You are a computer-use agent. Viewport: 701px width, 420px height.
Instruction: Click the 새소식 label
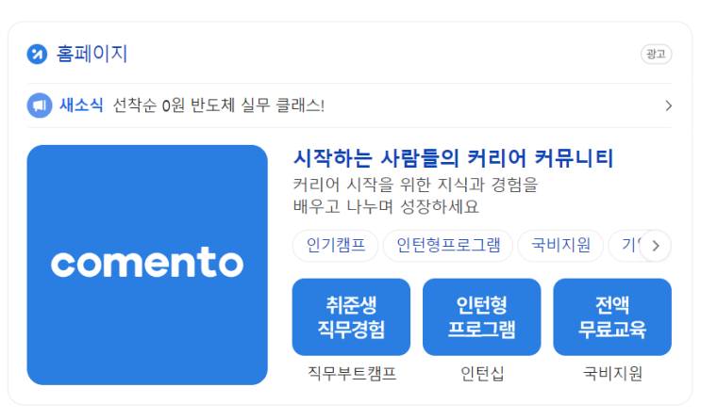[x=81, y=105]
